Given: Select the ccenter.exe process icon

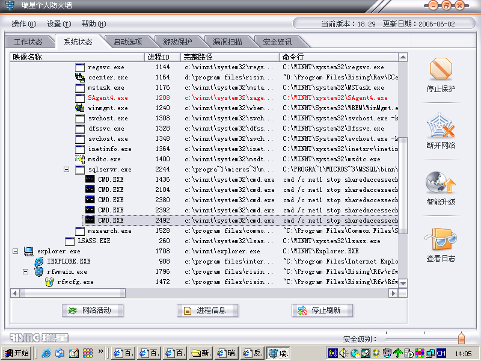Looking at the screenshot, I should pos(79,78).
